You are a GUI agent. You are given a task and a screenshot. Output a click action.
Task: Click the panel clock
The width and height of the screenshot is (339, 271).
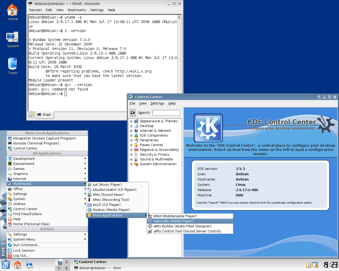[x=331, y=265]
